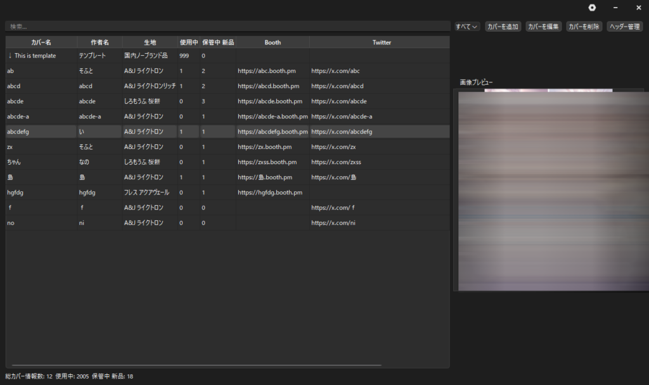The height and width of the screenshot is (385, 649).
Task: Focus the 検索 search field
Action: (x=227, y=27)
